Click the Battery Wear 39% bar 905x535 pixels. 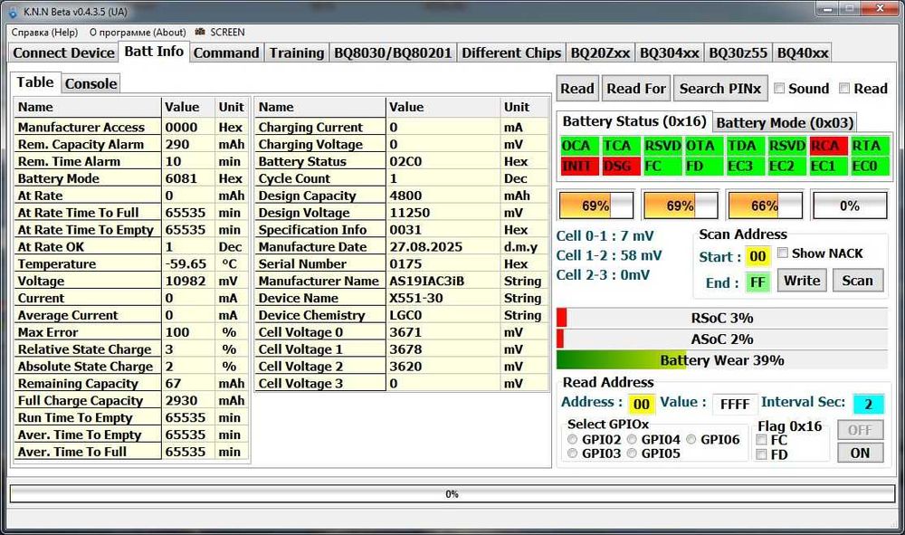(722, 360)
